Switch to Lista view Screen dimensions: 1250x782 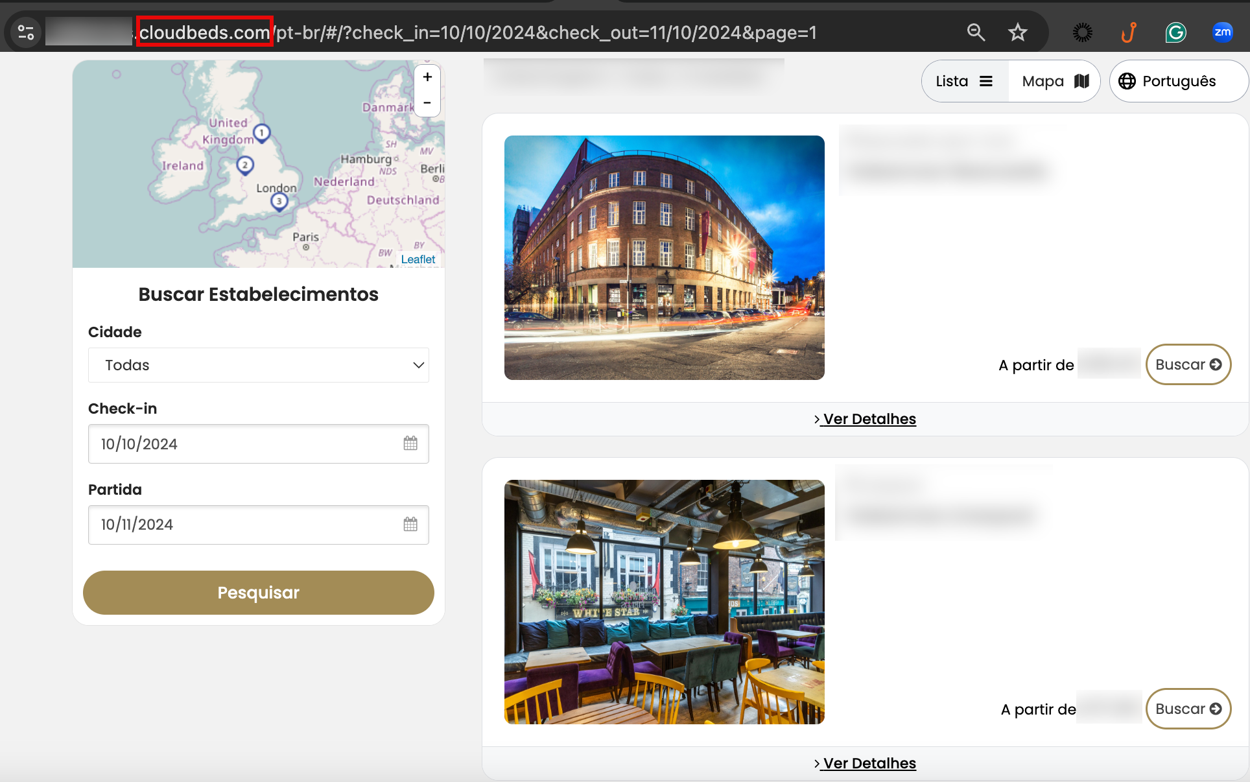pos(964,81)
